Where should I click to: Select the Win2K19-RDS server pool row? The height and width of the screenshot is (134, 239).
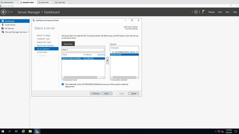[83, 58]
